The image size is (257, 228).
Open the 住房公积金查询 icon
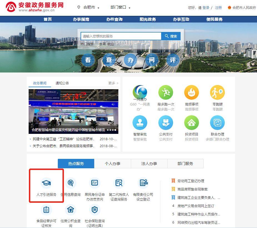71,210
